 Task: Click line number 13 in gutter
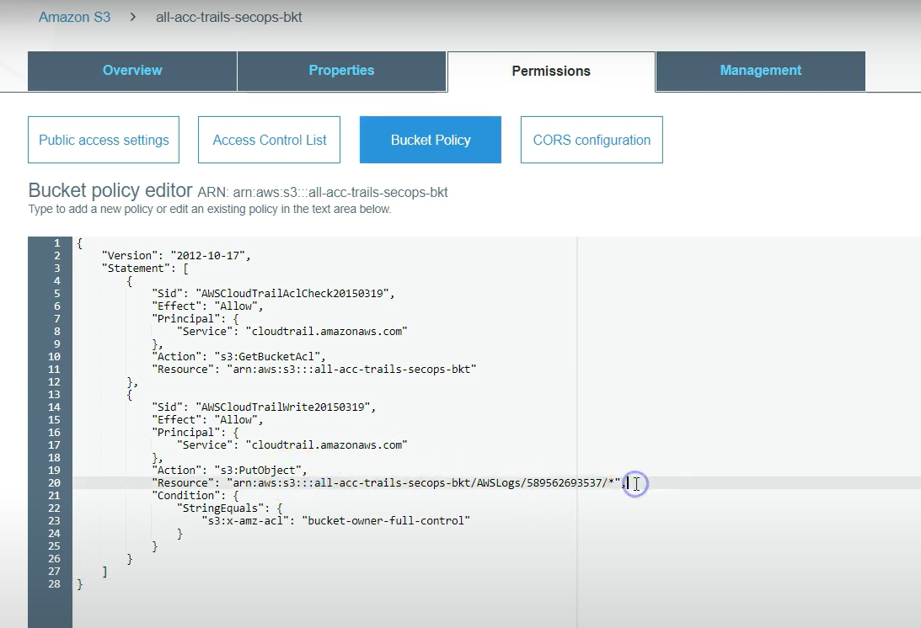[54, 395]
